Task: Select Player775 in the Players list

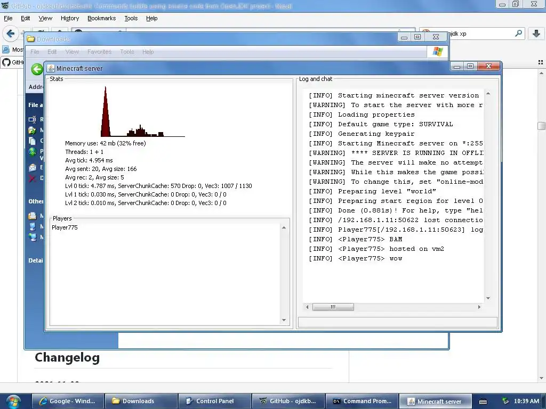Action: coord(65,227)
